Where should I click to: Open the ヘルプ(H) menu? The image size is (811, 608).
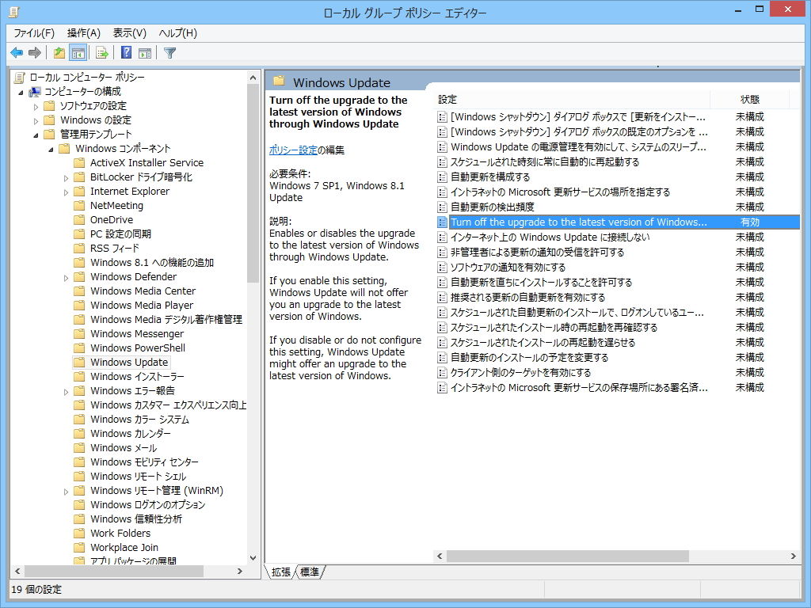178,33
